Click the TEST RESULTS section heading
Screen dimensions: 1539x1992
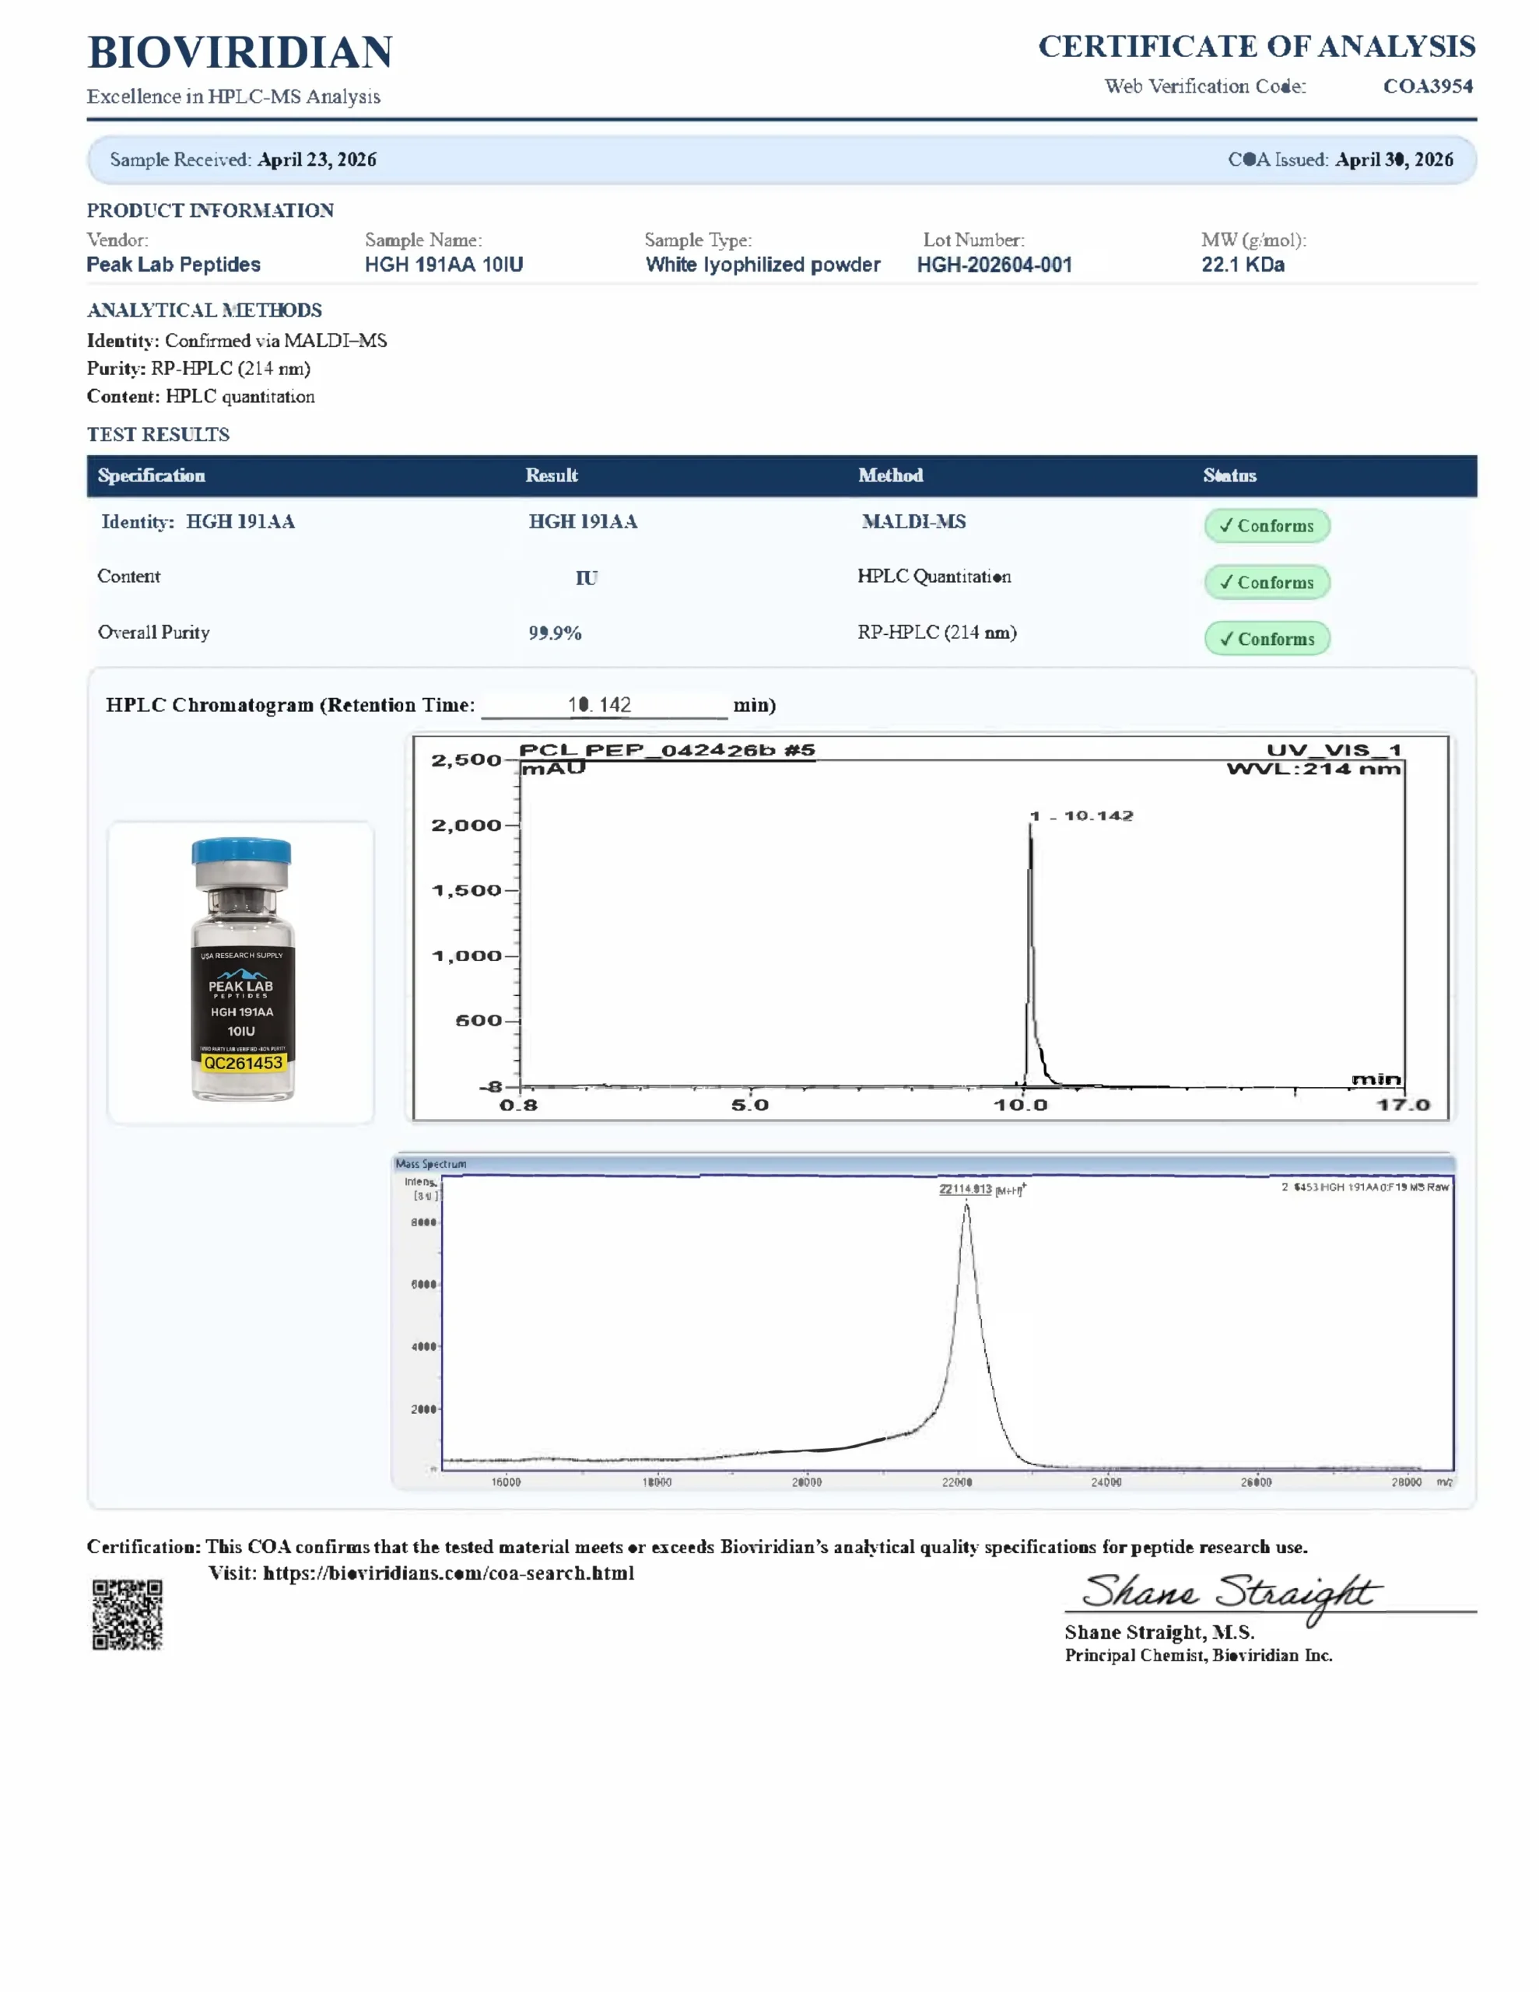(x=158, y=434)
